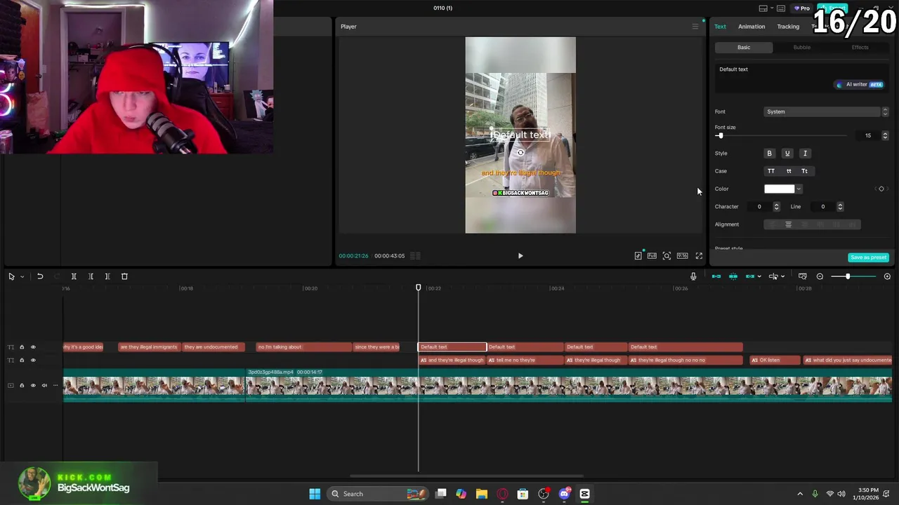Click the delete-left trim icon

[91, 276]
